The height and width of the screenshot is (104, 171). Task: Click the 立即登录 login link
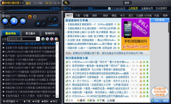tap(133, 9)
